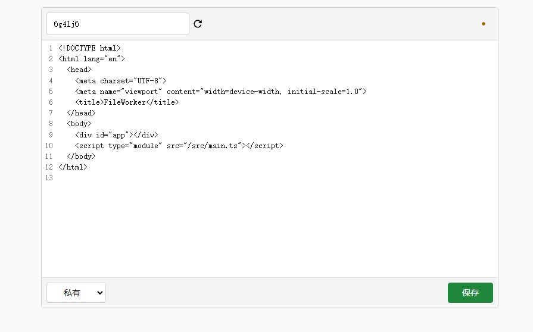Click the closing </head> tag line

(81, 113)
